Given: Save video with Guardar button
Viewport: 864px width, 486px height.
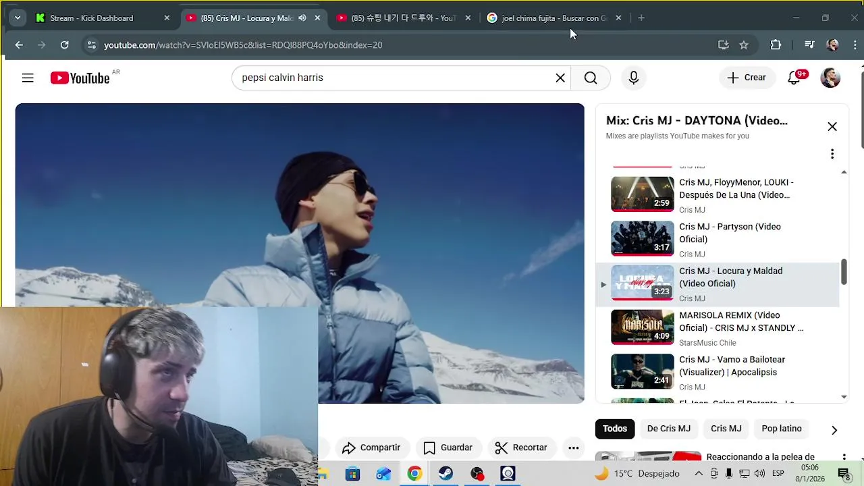Looking at the screenshot, I should pos(448,448).
